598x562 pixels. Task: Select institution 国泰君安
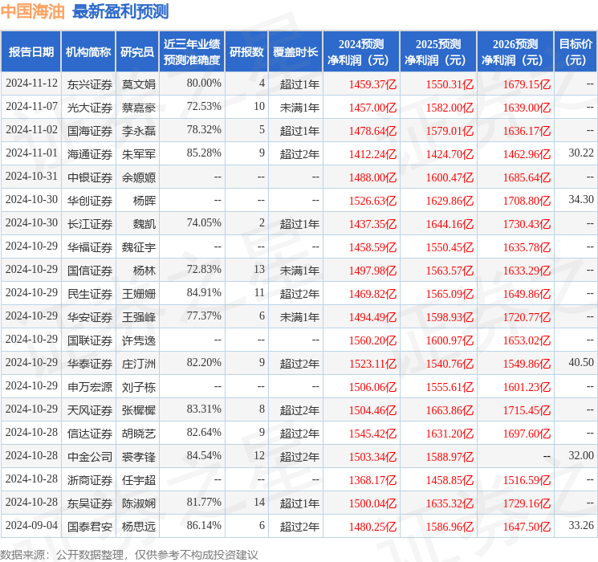pos(90,527)
